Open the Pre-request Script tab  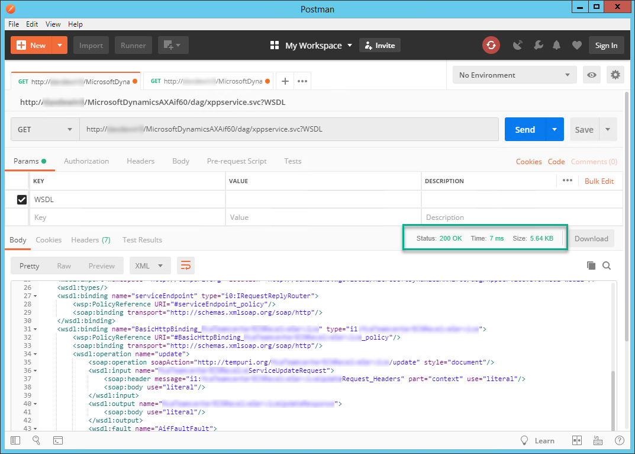237,161
